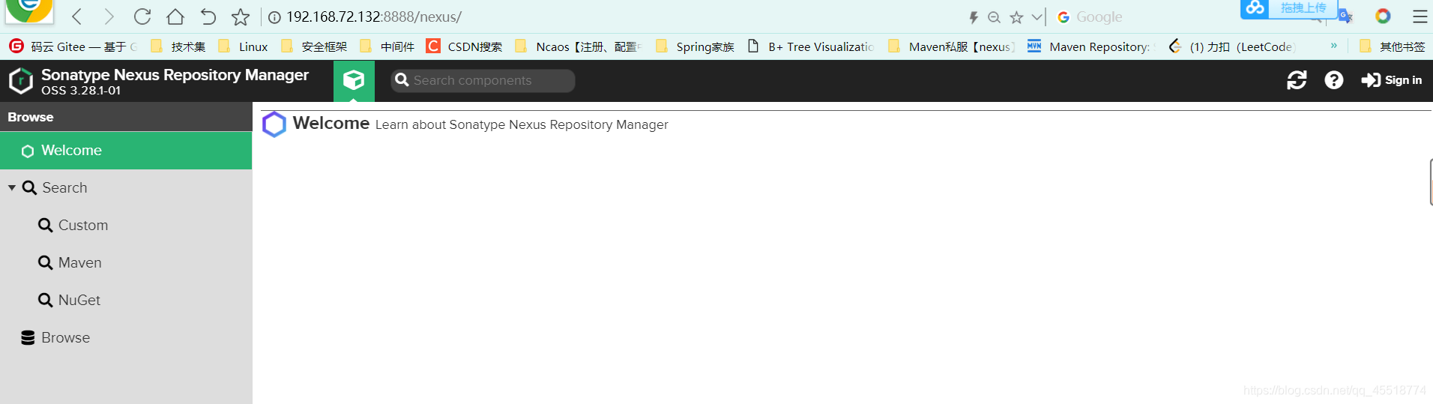Viewport: 1433px width, 404px height.
Task: Go to browser home icon
Action: click(x=175, y=16)
